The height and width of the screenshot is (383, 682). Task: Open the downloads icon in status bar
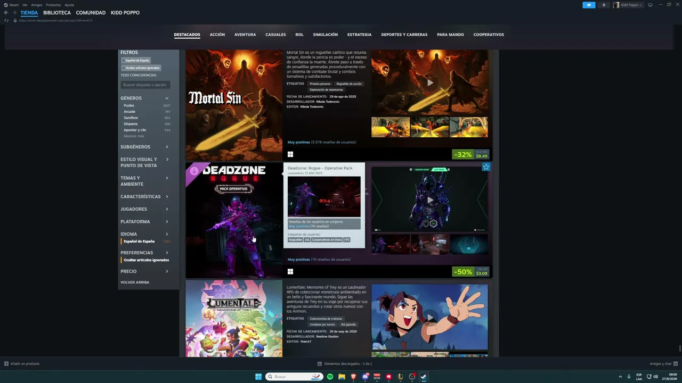[x=320, y=364]
